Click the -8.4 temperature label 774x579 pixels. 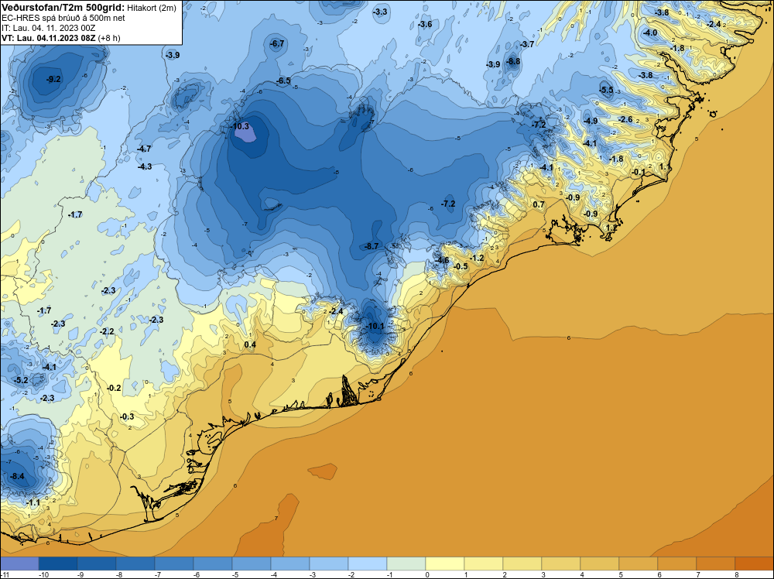17,476
